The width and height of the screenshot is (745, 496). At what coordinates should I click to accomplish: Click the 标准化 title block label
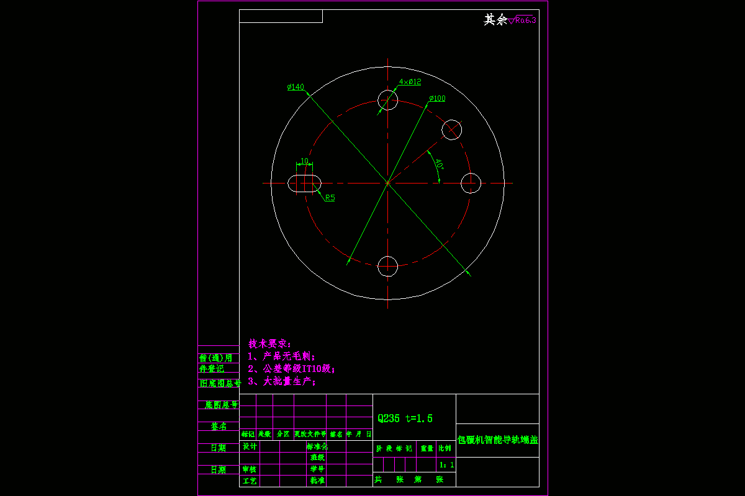(x=317, y=446)
